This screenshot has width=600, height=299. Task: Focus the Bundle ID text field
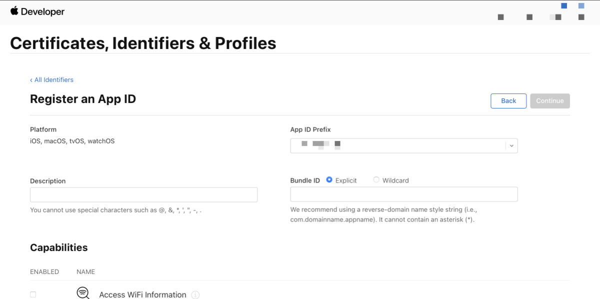(404, 194)
